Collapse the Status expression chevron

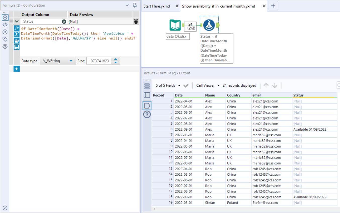click(x=17, y=22)
